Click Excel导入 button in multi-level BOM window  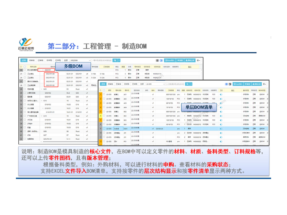point(170,60)
